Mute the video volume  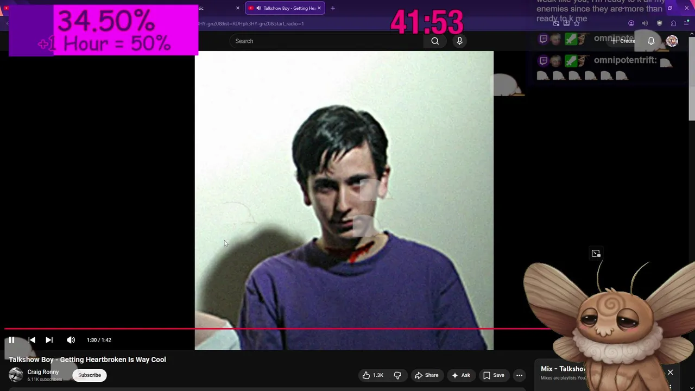71,340
